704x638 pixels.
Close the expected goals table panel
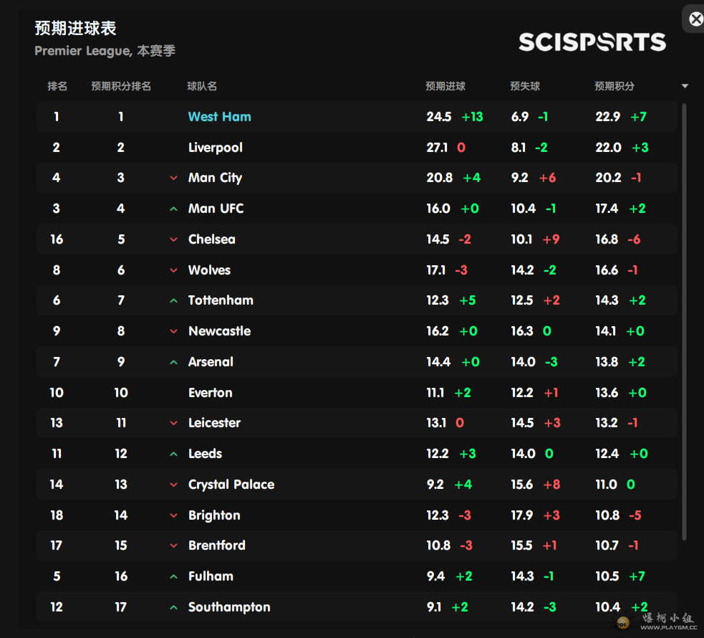point(695,19)
